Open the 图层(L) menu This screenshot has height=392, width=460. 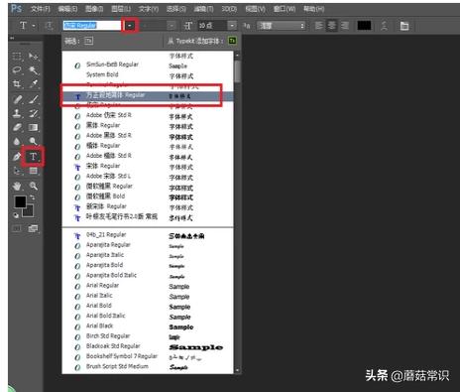point(121,9)
